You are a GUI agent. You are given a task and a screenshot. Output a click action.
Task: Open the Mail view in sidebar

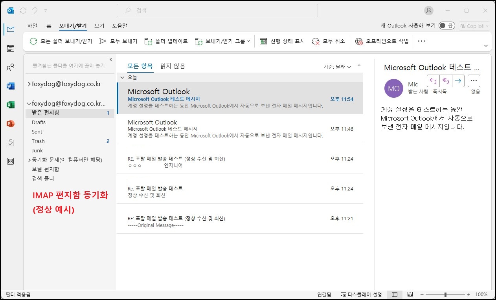(x=11, y=29)
